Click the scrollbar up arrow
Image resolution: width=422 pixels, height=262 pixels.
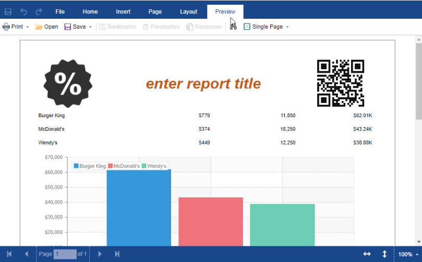[419, 40]
